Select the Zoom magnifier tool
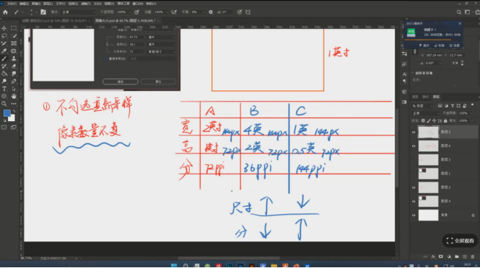The width and height of the screenshot is (480, 268). (x=4, y=104)
